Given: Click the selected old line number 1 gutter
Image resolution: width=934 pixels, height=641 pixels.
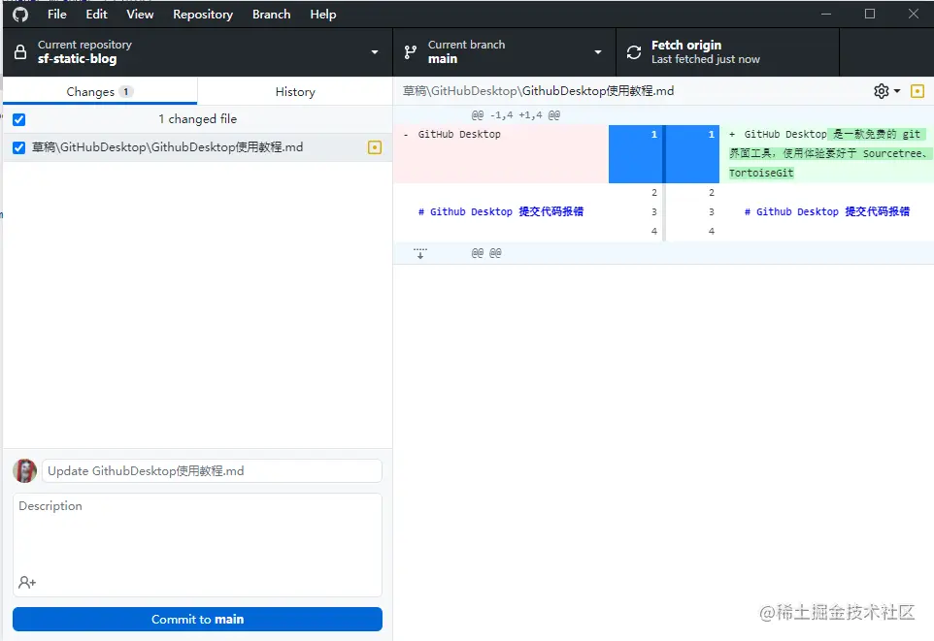Looking at the screenshot, I should pyautogui.click(x=636, y=153).
